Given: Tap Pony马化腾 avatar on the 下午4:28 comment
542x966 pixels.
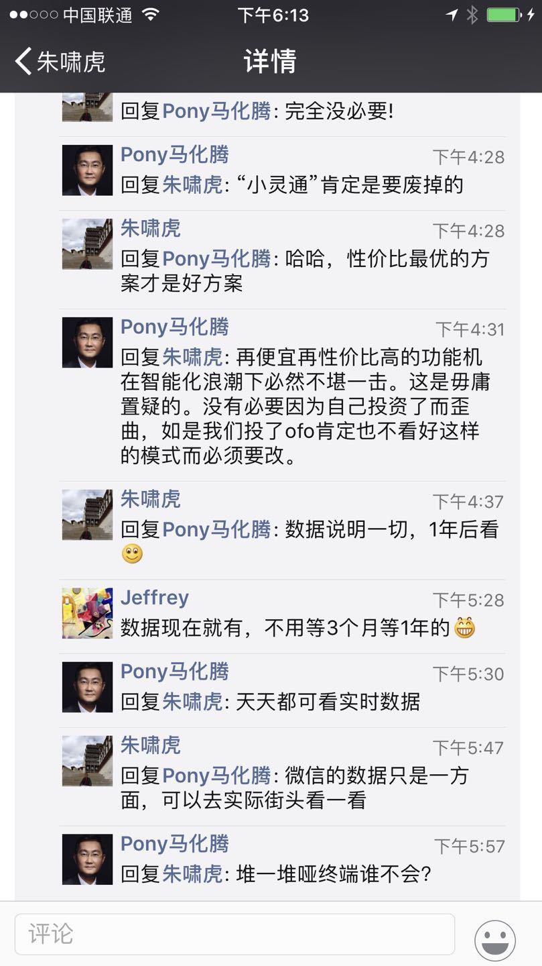Looking at the screenshot, I should [x=87, y=170].
